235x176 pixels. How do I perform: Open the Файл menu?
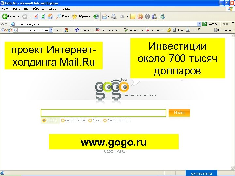5,9
